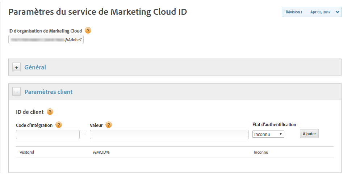This screenshot has height=175, width=343.
Task: Click help icon next to ID de client
Action: click(50, 112)
